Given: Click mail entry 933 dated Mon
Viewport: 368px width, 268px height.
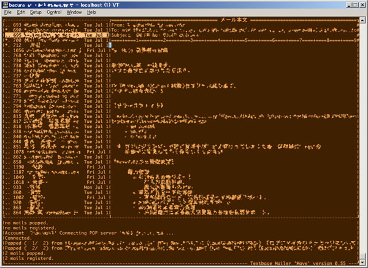Looking at the screenshot, I should pos(55,186).
